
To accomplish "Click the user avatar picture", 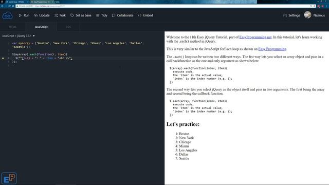I will (307, 15).
